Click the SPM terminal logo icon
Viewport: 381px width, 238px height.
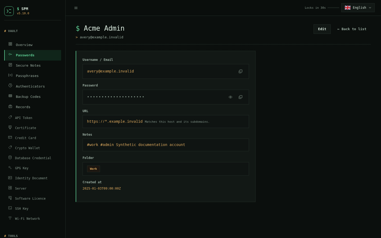click(x=9, y=11)
